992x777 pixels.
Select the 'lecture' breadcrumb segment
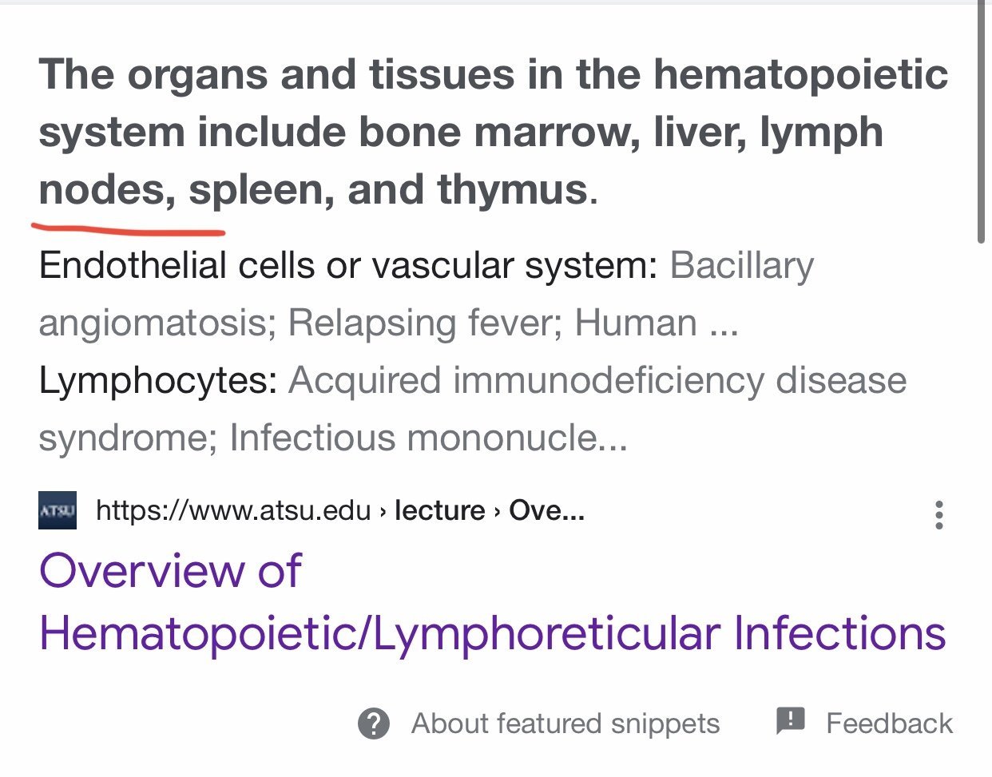pos(440,510)
